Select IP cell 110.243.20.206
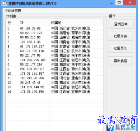The image size is (140, 131). point(32,78)
